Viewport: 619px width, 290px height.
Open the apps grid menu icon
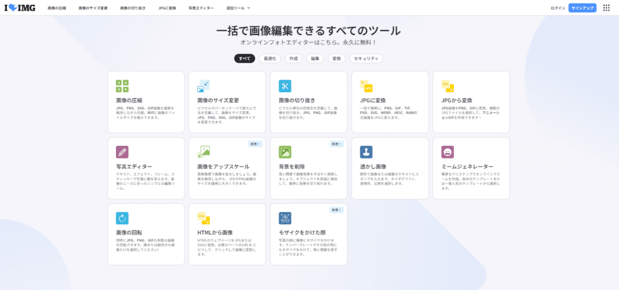(606, 8)
